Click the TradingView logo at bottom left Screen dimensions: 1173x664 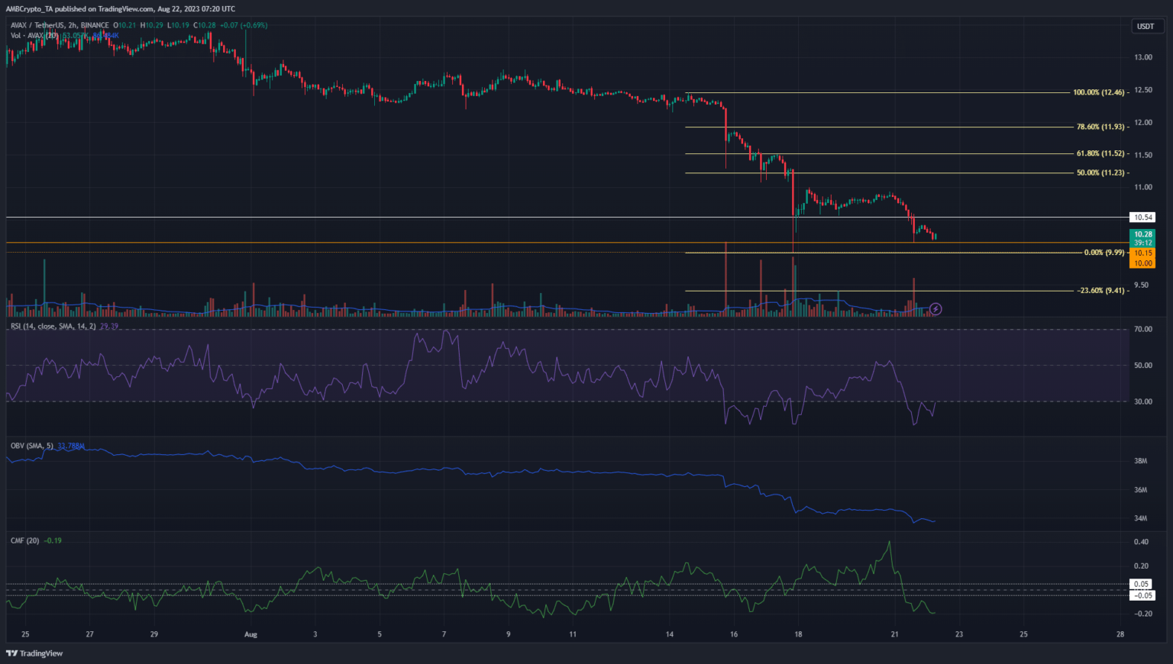click(x=34, y=653)
